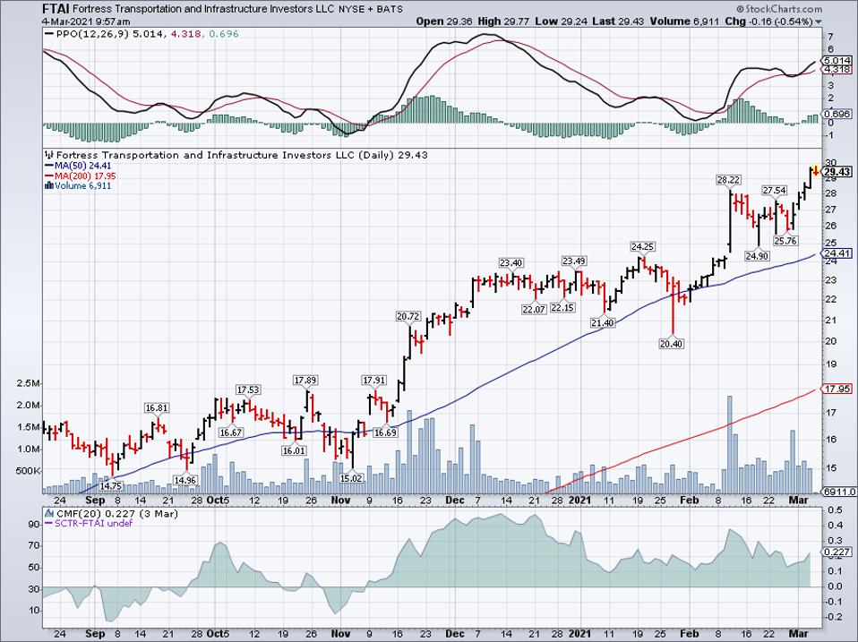Open the dropdown arrow beside Chg value
Image resolution: width=858 pixels, height=642 pixels.
click(x=819, y=21)
